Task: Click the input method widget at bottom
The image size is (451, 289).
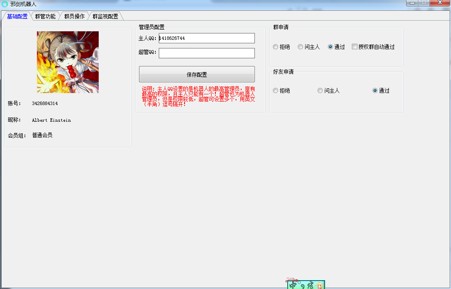Action: click(306, 285)
